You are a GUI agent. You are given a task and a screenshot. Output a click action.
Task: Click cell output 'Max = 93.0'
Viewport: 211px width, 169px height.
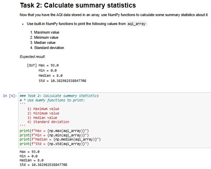point(29,152)
